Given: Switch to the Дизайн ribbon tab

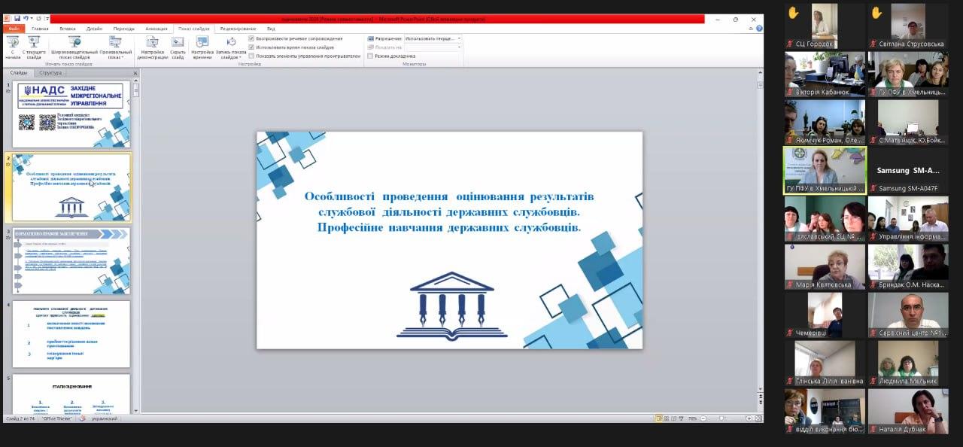Looking at the screenshot, I should [94, 29].
